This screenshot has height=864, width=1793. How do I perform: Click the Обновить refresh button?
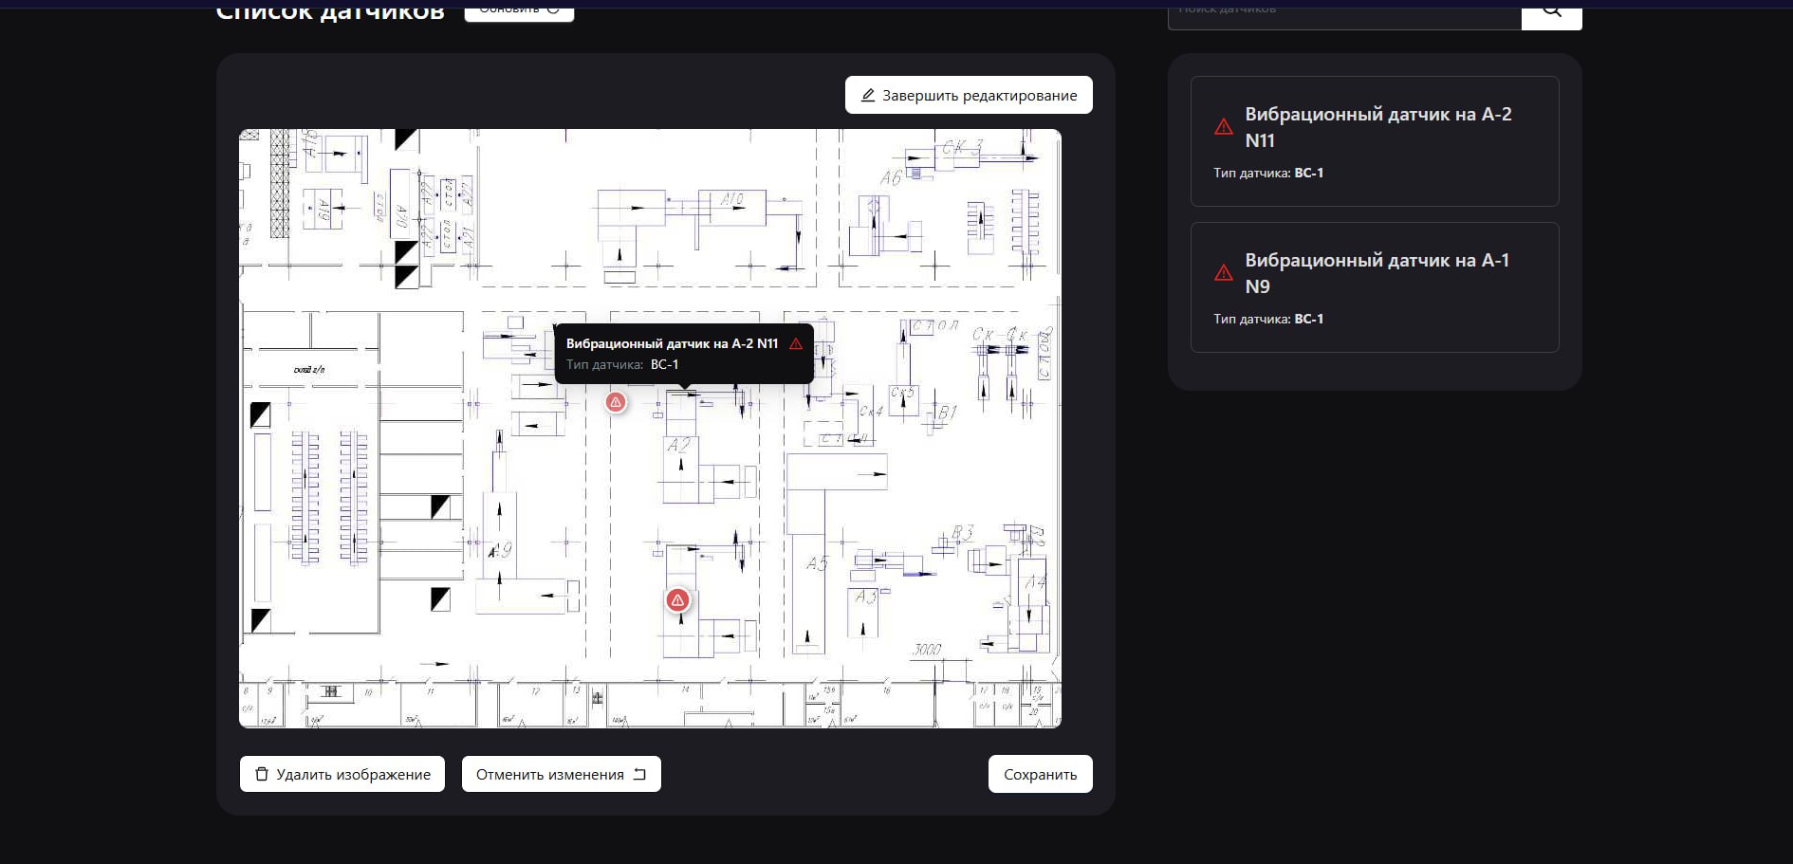519,9
